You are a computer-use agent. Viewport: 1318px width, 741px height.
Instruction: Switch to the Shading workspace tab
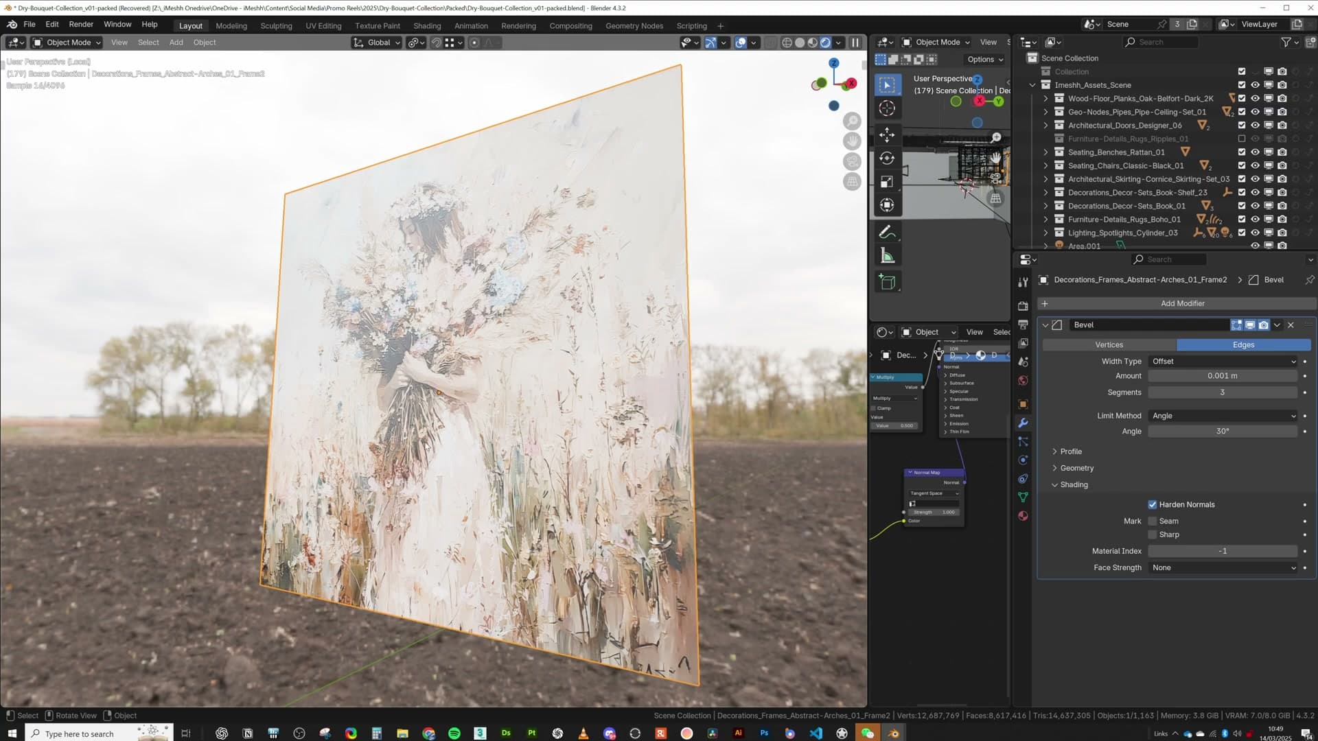tap(427, 26)
